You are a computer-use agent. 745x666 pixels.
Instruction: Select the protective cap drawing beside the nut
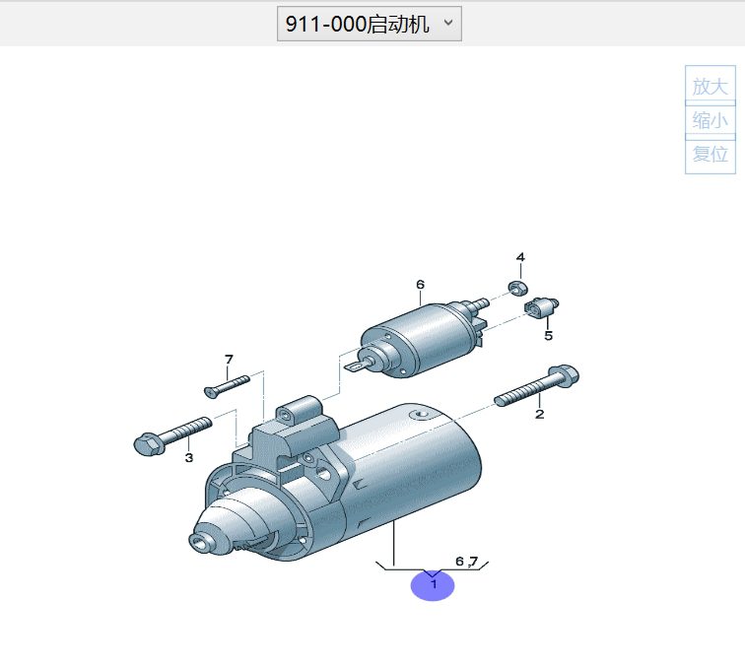[x=541, y=307]
